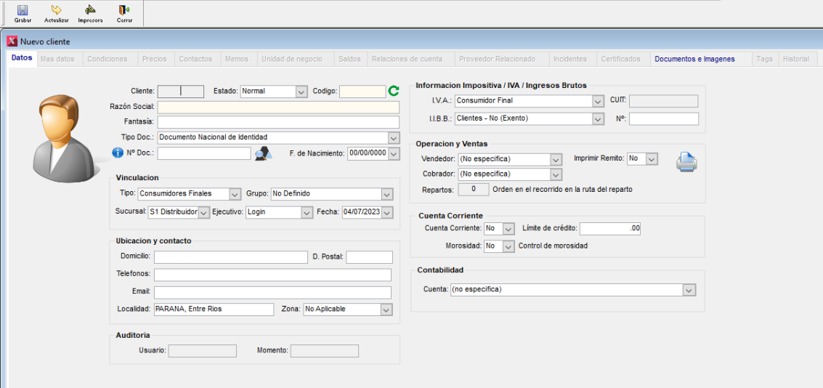Click the Actualizar refresh icon
The width and height of the screenshot is (823, 388).
(x=56, y=11)
